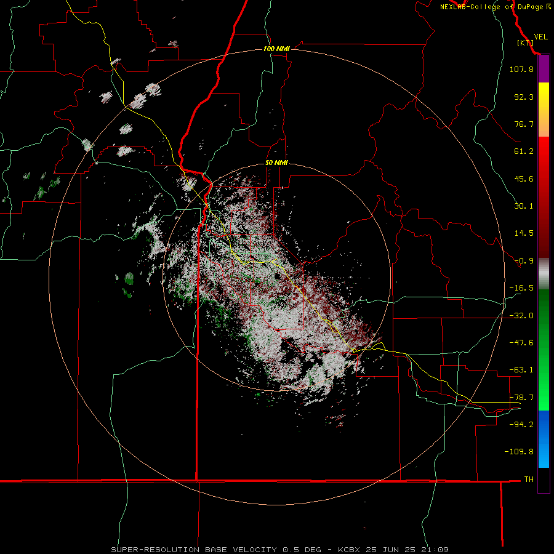554x554 pixels.
Task: Click the 50 NMI range ring label
Action: pyautogui.click(x=276, y=163)
